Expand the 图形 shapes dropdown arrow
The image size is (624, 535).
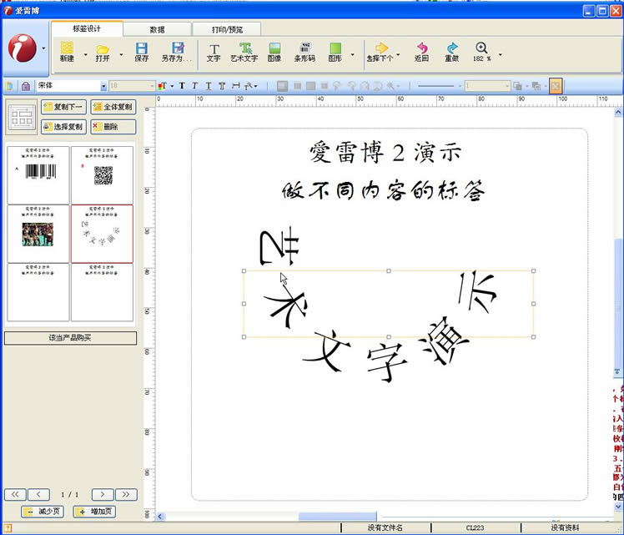click(352, 54)
